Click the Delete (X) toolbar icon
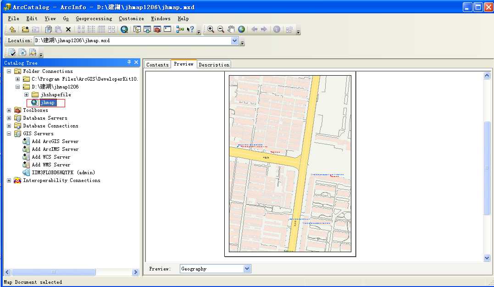Viewport: 494px width, 287px height. pos(68,29)
